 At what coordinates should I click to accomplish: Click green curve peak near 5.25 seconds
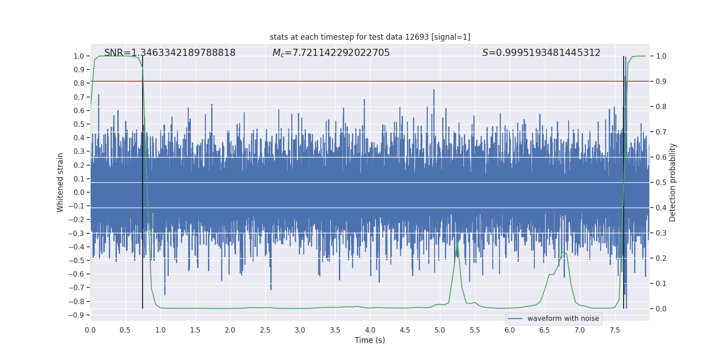457,242
